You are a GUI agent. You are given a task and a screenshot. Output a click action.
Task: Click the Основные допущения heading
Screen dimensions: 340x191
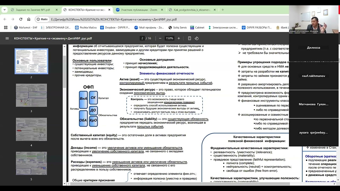[157, 60]
